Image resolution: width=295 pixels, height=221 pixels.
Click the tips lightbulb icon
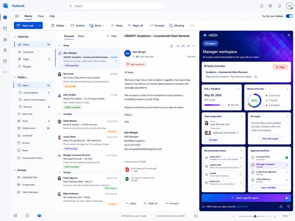coord(279,6)
